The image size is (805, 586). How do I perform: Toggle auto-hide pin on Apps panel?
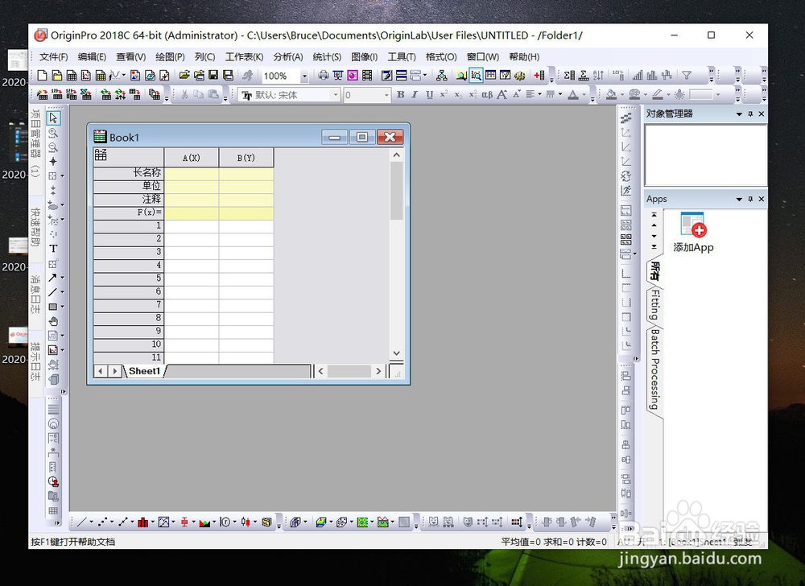point(750,199)
